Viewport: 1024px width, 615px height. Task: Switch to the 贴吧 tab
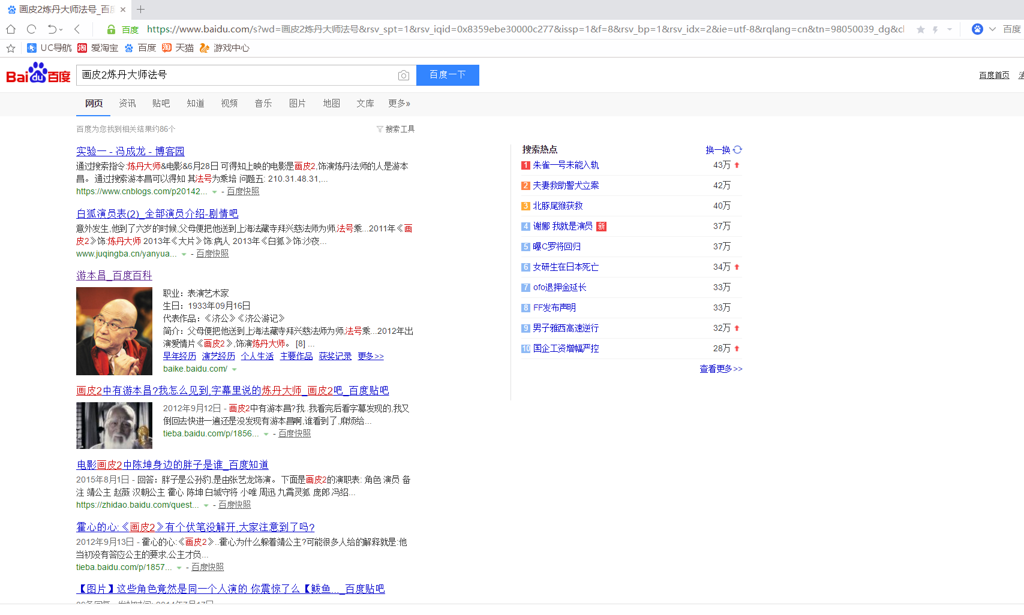pyautogui.click(x=161, y=104)
